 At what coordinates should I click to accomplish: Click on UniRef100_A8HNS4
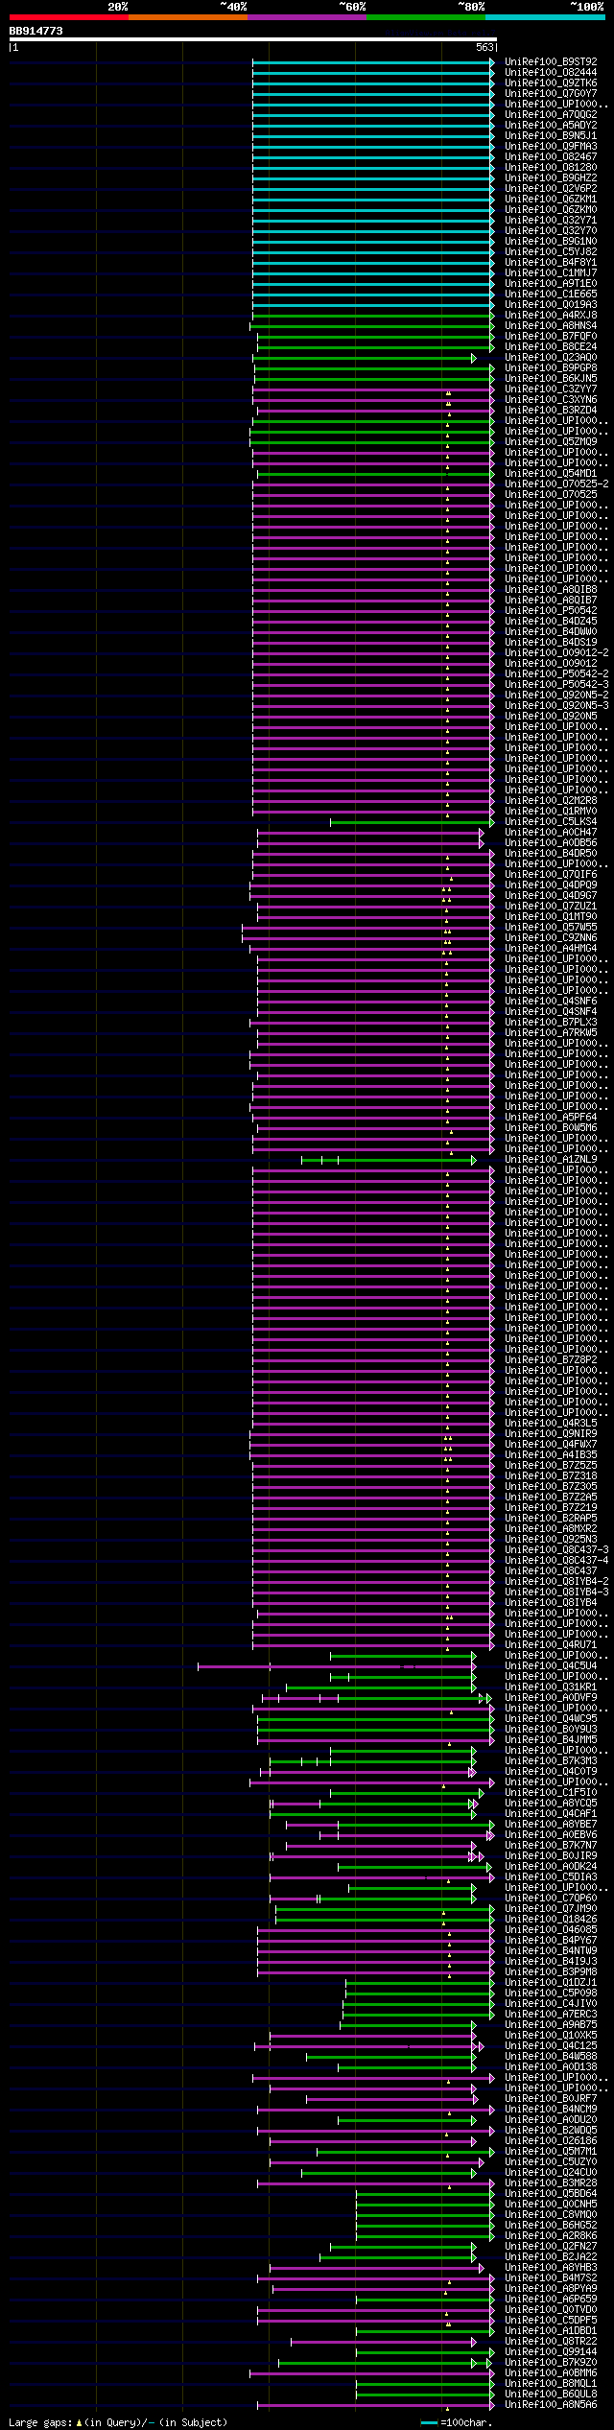[x=551, y=325]
